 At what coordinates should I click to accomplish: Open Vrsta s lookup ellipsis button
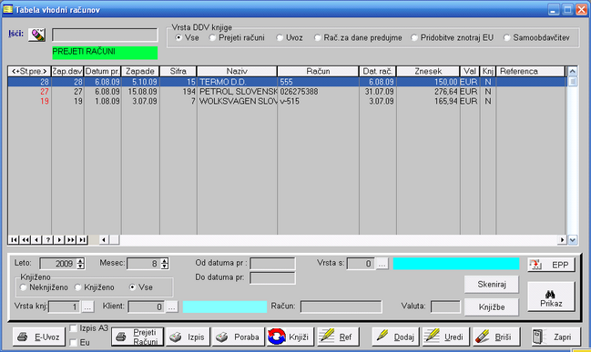pyautogui.click(x=382, y=264)
